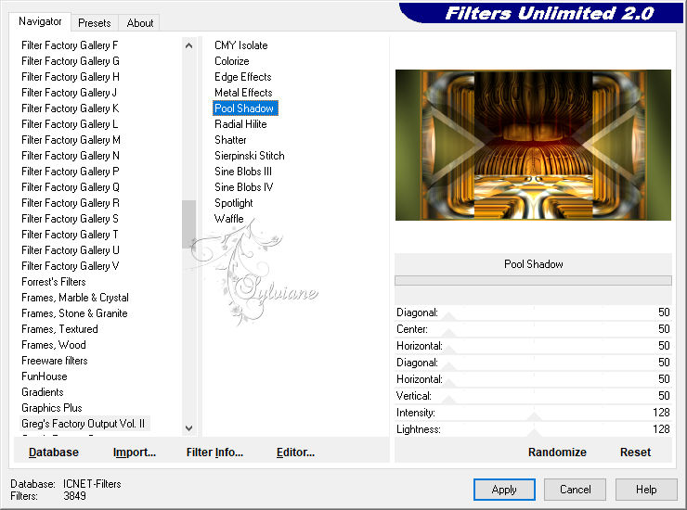Image resolution: width=687 pixels, height=510 pixels.
Task: Open the Database button
Action: coord(54,453)
